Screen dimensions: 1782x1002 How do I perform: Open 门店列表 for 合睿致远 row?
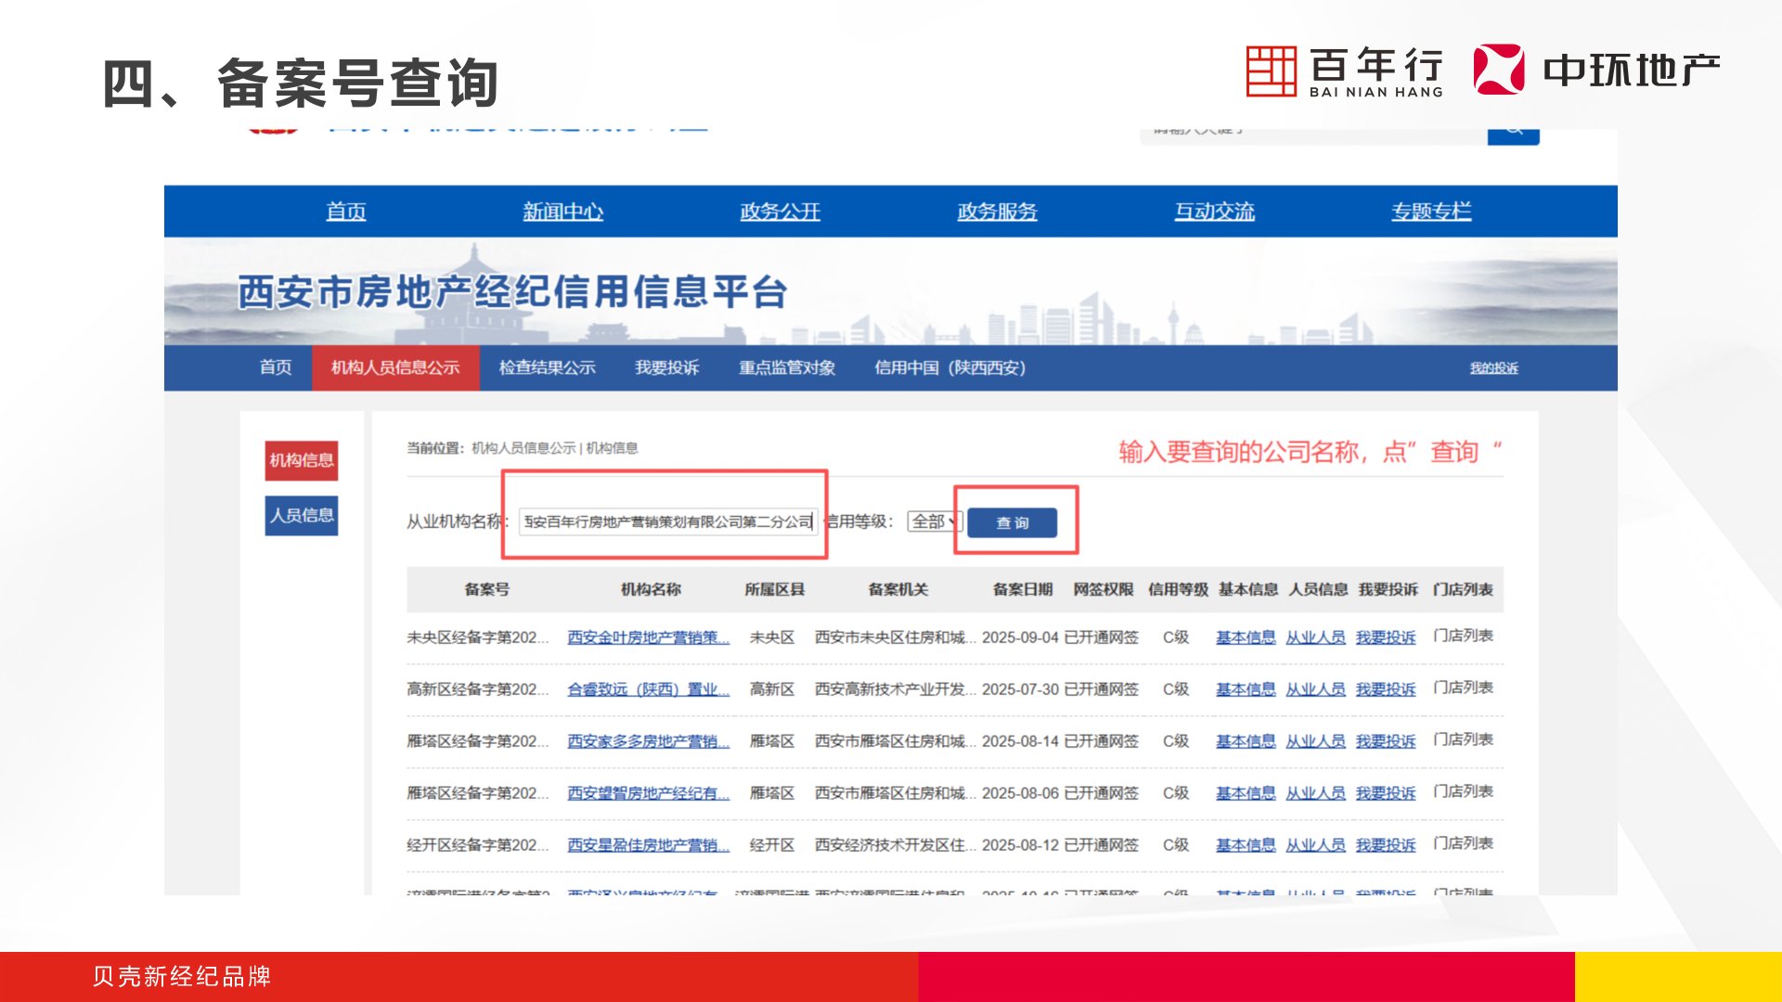click(1464, 687)
